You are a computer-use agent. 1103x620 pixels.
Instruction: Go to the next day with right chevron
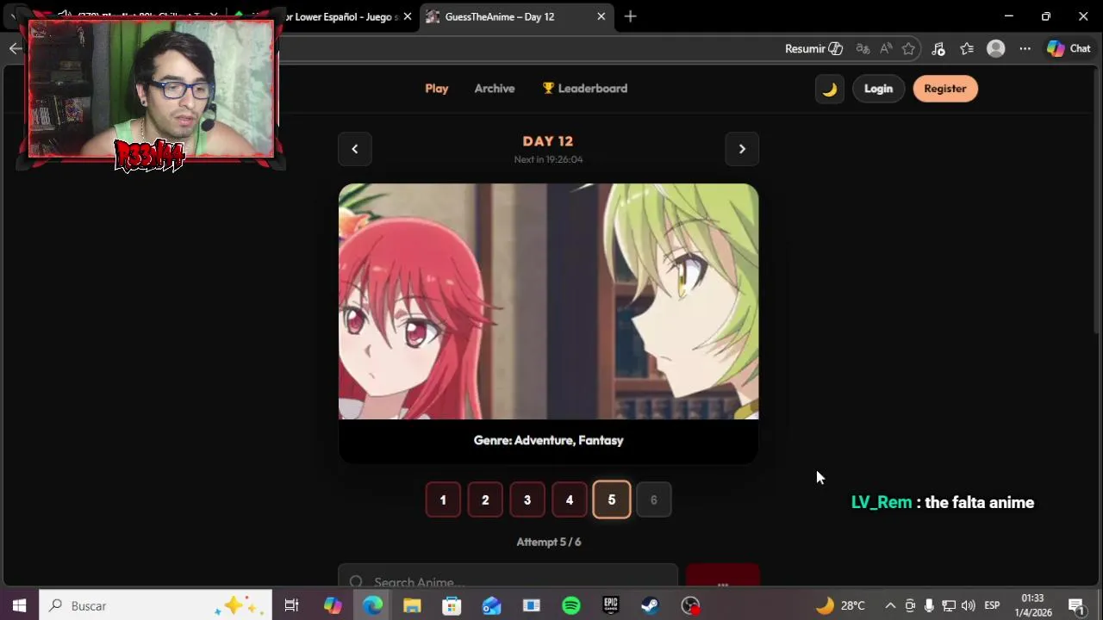click(742, 149)
